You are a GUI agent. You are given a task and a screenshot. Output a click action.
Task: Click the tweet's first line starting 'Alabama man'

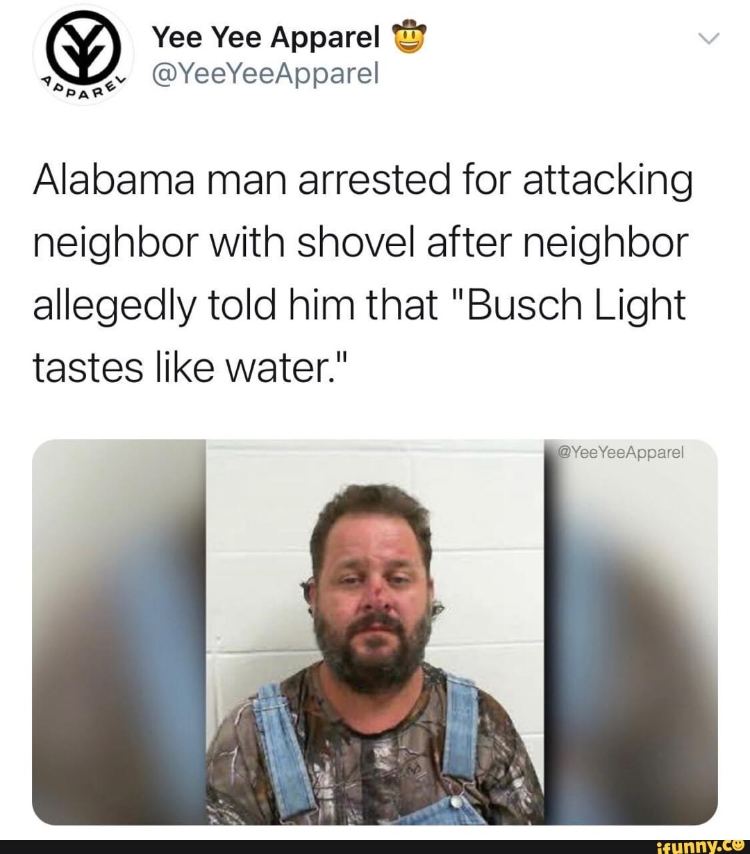pyautogui.click(x=362, y=181)
